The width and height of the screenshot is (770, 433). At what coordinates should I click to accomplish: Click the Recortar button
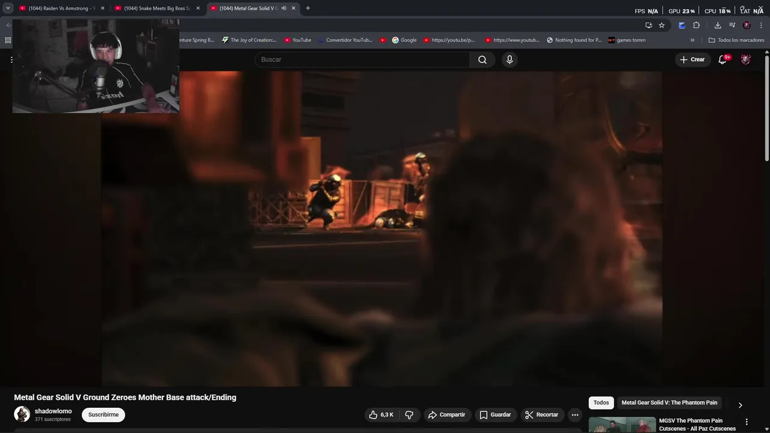click(x=541, y=414)
